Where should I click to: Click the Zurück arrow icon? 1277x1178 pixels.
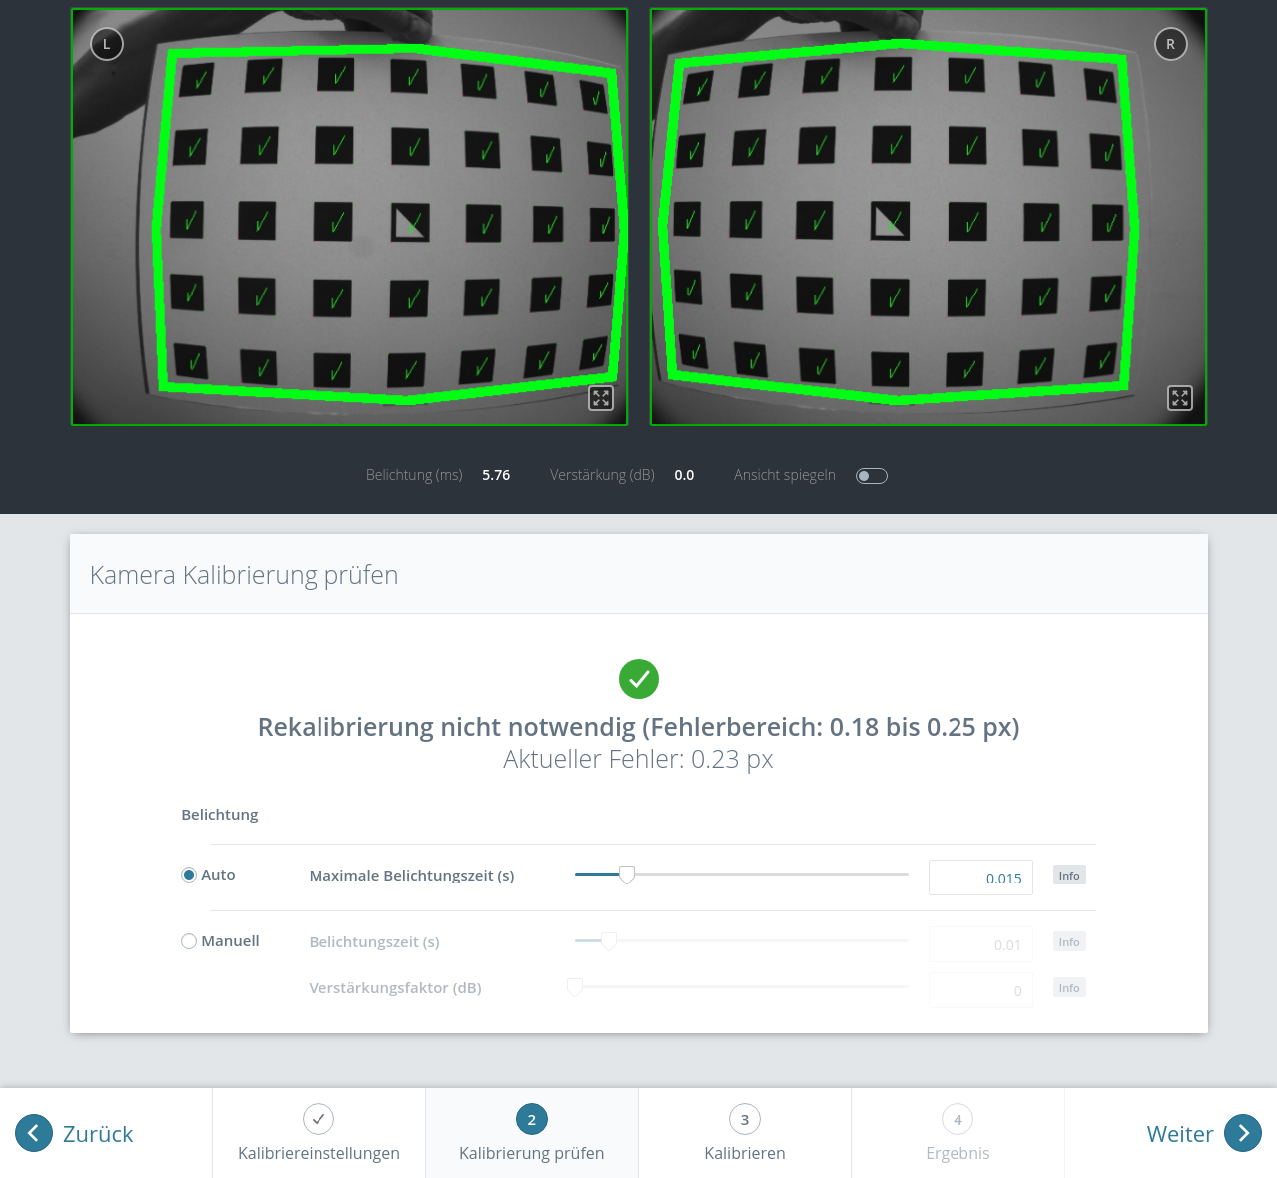coord(34,1133)
